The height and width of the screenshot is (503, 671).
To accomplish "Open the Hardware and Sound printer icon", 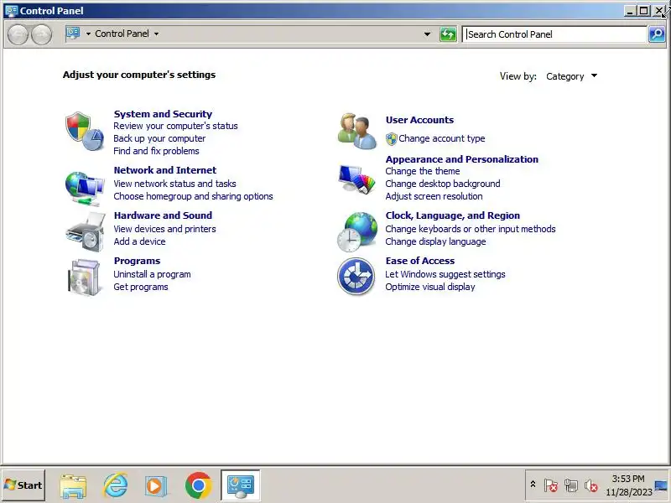I will point(86,233).
